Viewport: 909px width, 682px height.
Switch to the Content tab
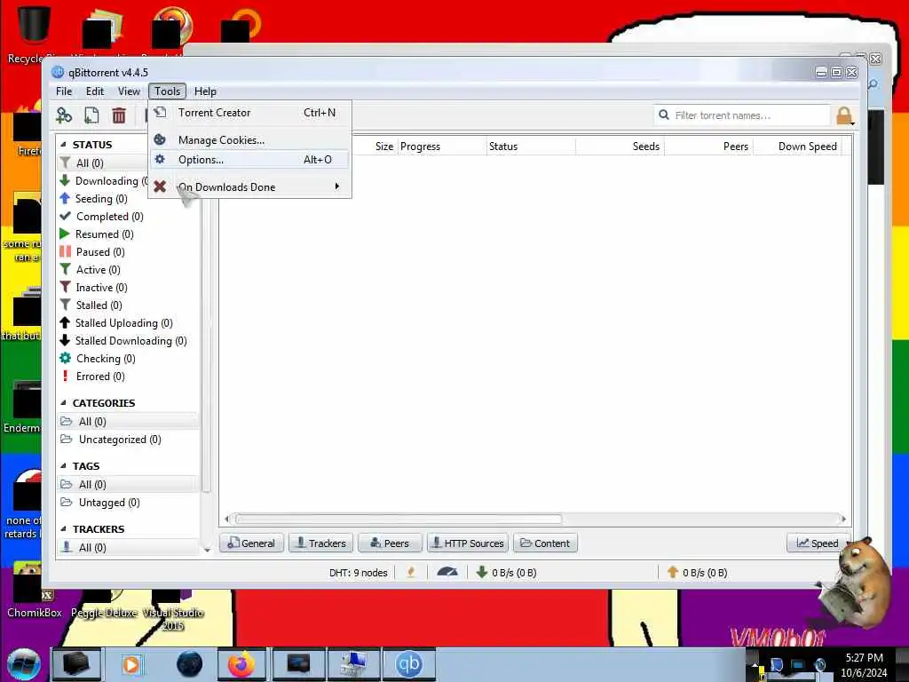pyautogui.click(x=545, y=543)
